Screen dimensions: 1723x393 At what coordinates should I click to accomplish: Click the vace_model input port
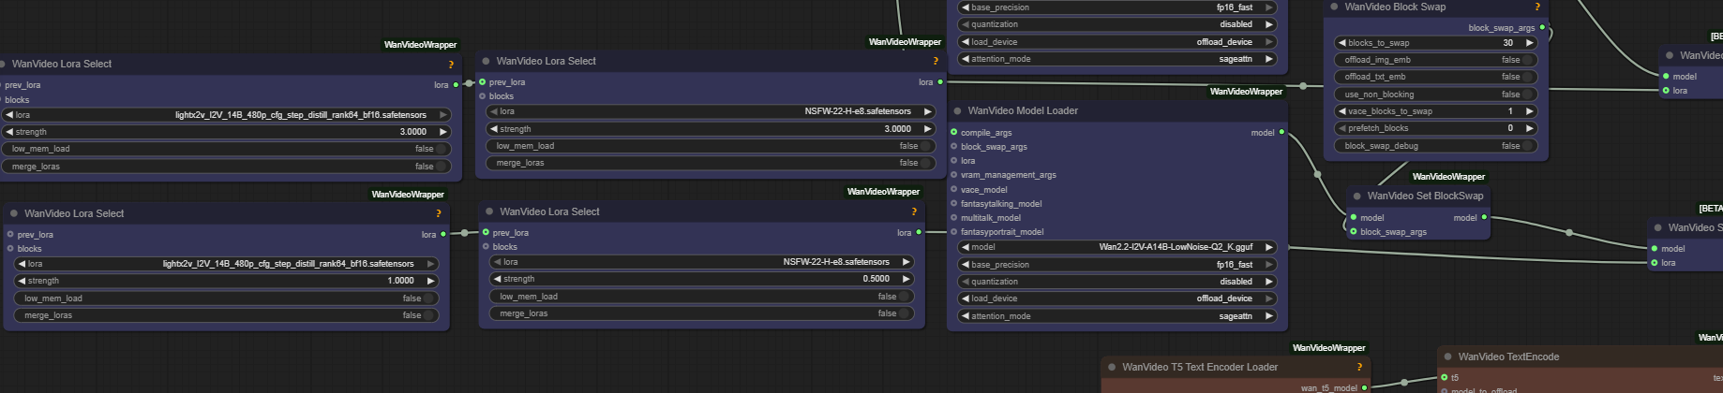point(954,189)
